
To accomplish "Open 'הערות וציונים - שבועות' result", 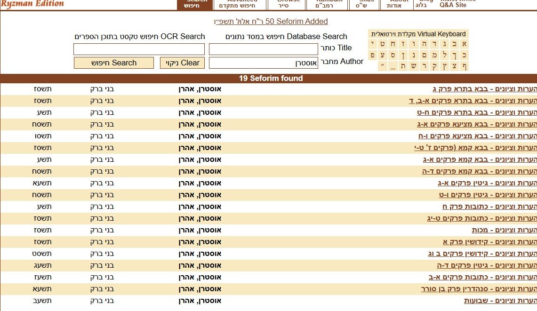I will tap(500, 301).
